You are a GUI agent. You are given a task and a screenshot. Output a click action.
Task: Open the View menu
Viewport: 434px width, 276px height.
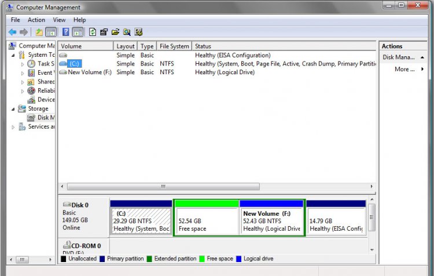coord(59,20)
